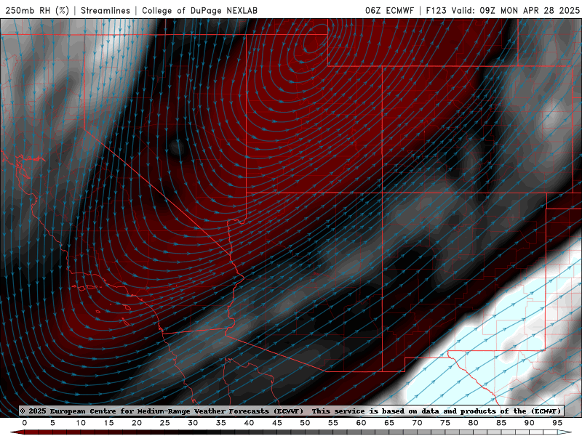Click the '60' value on color scale
Screen dimensions: 582x436
361,423
